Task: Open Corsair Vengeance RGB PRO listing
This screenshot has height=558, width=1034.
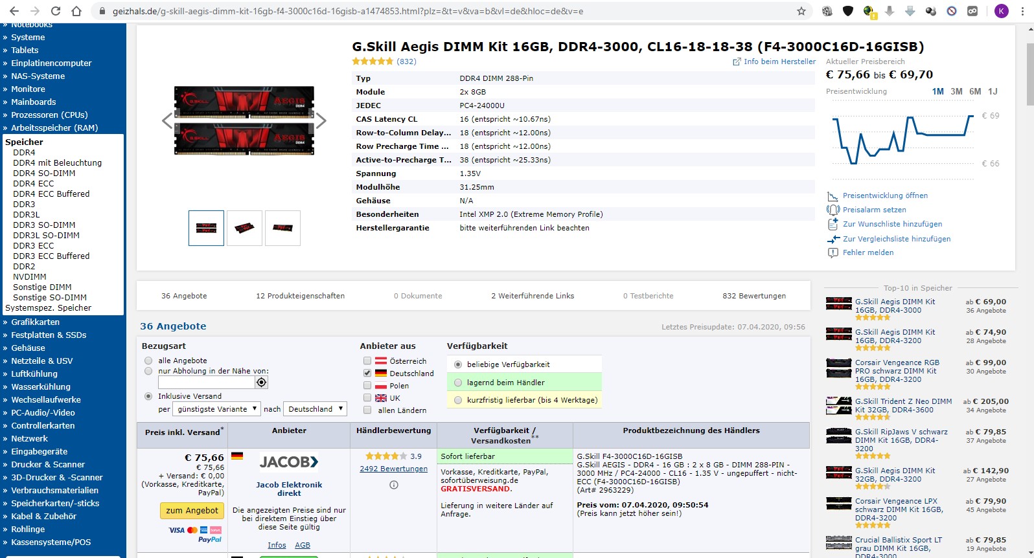Action: click(x=897, y=371)
